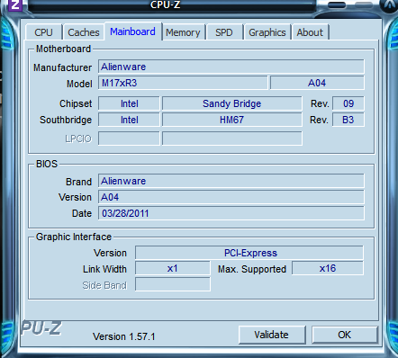Click the Validate button
This screenshot has width=398, height=358.
pyautogui.click(x=272, y=335)
